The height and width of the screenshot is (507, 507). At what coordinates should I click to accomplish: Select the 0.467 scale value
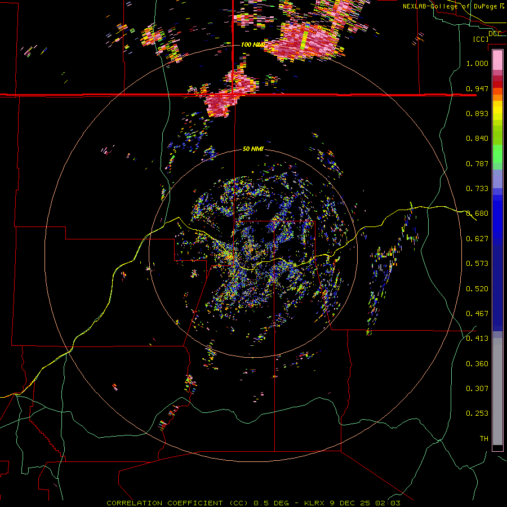(477, 313)
